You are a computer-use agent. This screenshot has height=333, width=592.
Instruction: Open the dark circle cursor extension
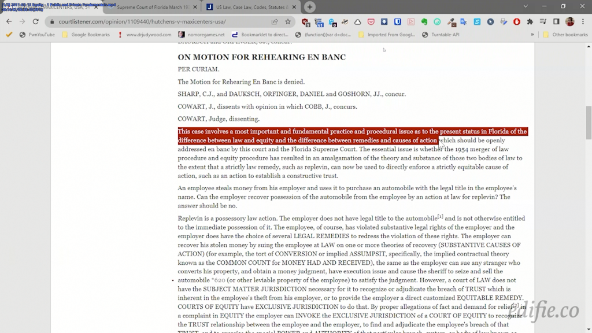click(490, 22)
